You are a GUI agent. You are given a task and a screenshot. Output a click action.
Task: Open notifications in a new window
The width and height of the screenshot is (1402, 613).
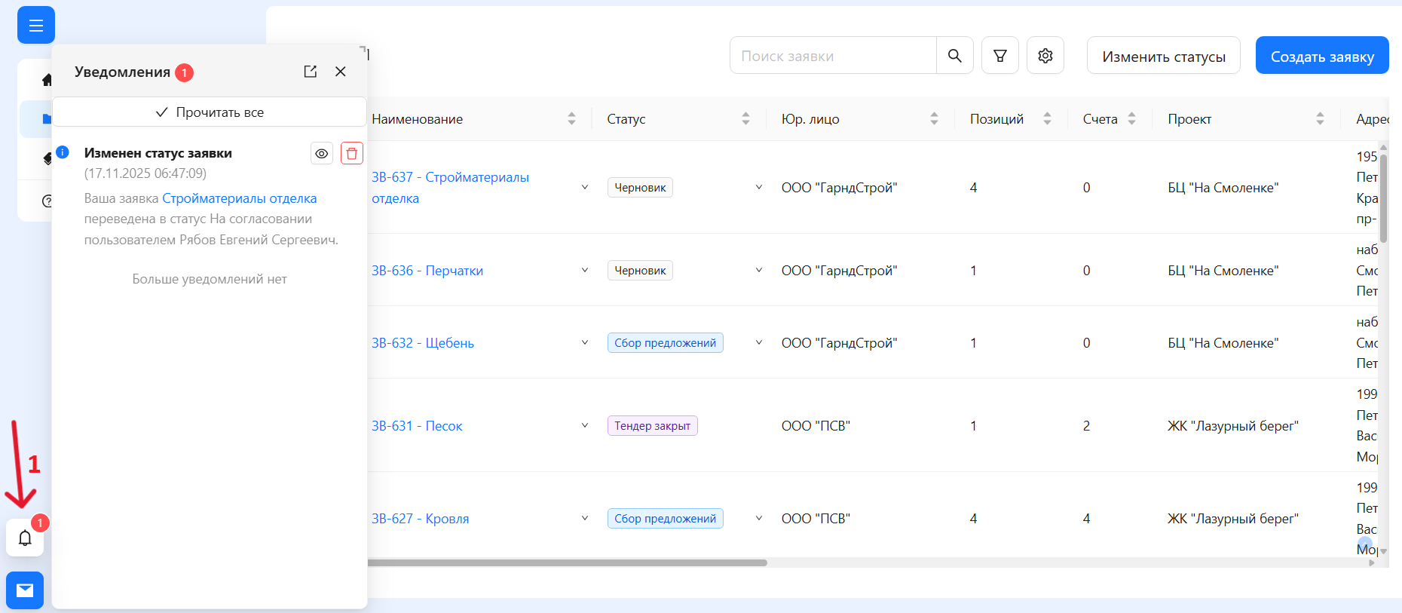pos(310,72)
